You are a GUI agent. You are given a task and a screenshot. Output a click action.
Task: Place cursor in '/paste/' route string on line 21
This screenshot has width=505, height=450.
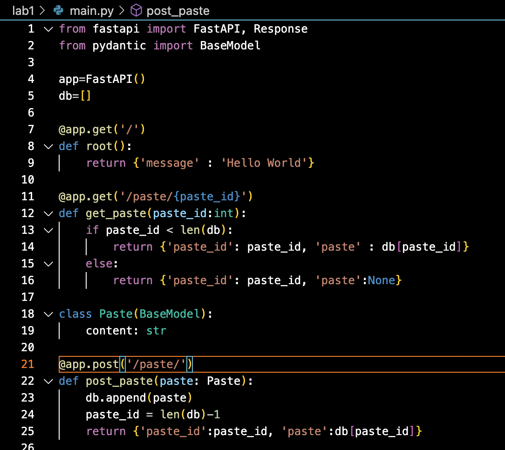click(x=156, y=364)
